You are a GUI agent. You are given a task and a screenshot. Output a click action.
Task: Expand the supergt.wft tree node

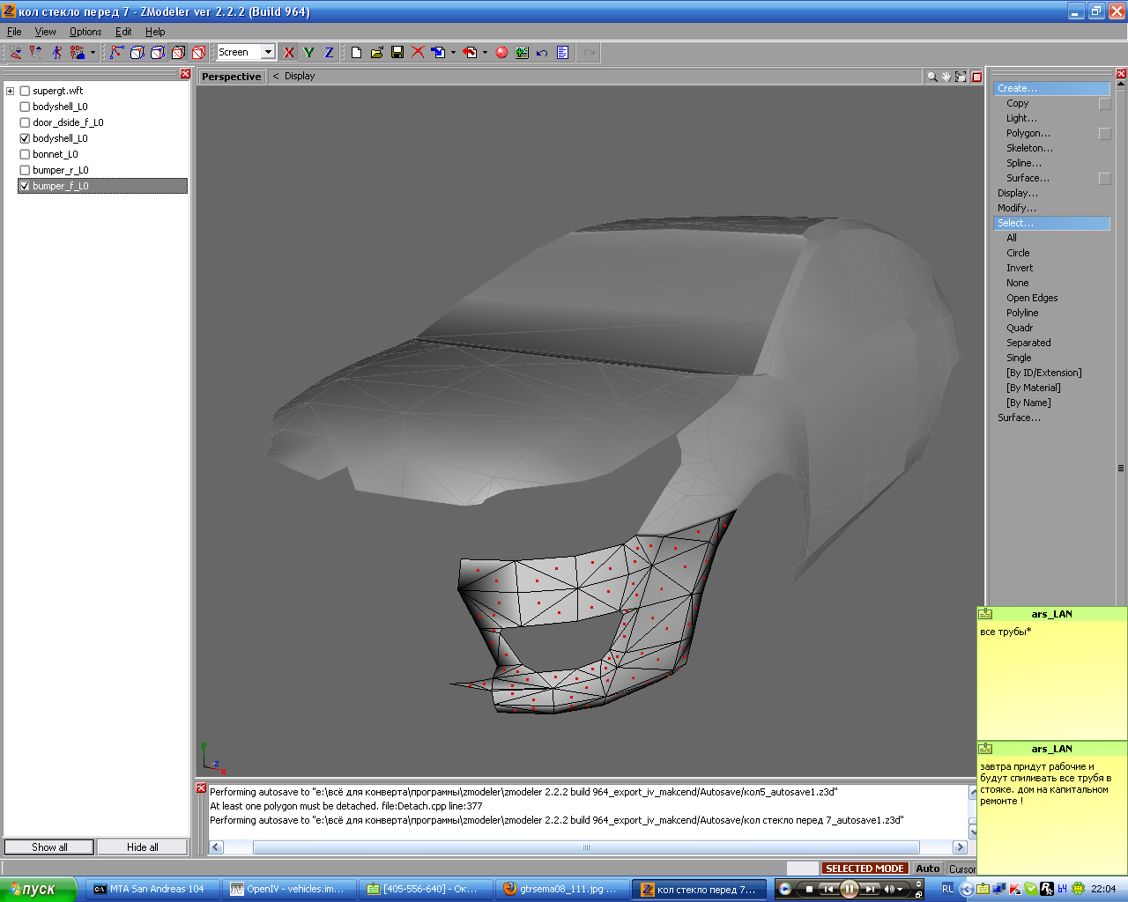point(11,91)
